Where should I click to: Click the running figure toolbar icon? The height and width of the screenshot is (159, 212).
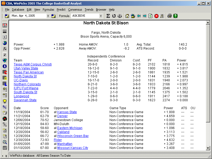162,16
